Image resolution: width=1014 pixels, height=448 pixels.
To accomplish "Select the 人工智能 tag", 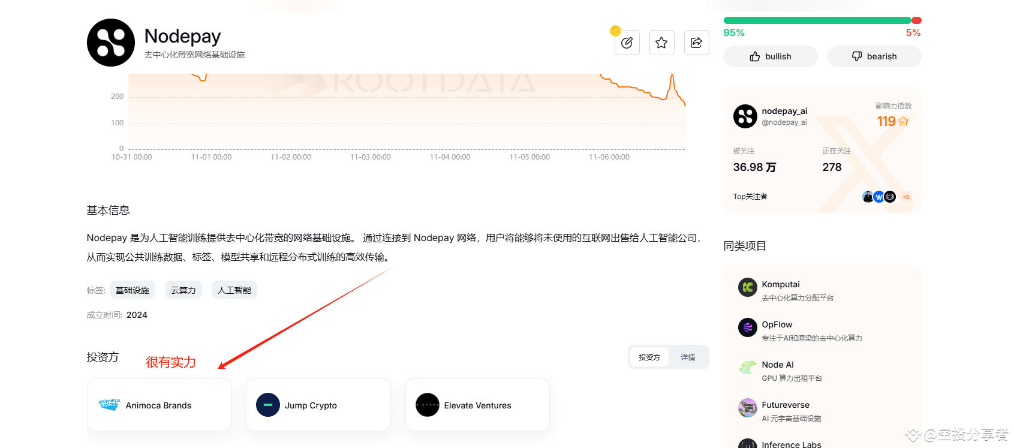I will 234,290.
